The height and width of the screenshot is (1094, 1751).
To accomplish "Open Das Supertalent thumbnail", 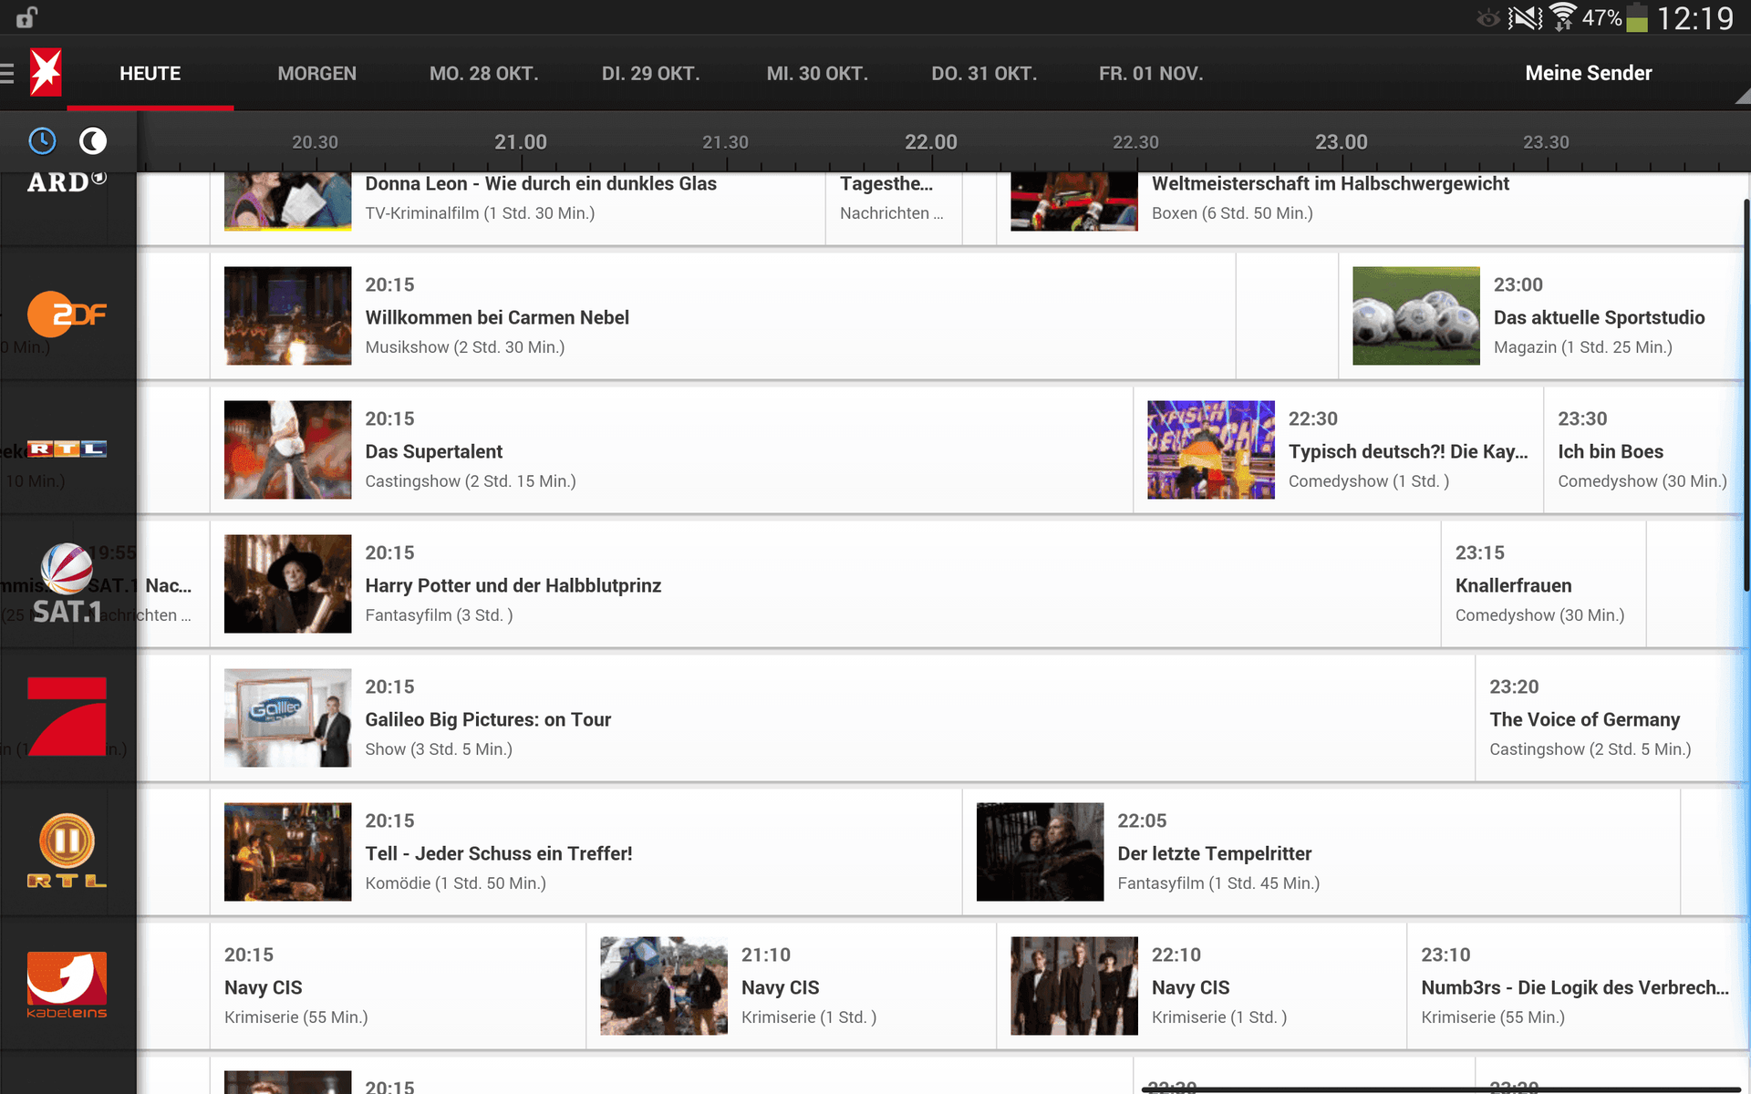I will pos(287,449).
